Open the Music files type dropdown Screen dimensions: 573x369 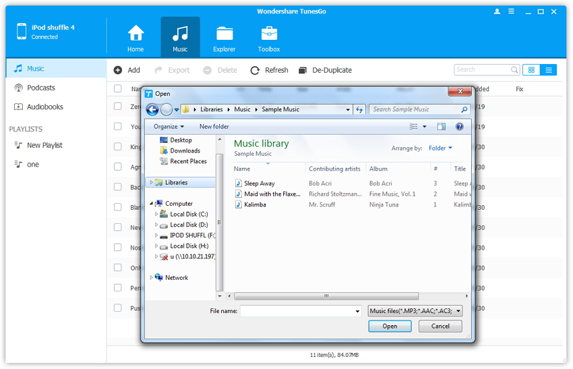tap(415, 311)
